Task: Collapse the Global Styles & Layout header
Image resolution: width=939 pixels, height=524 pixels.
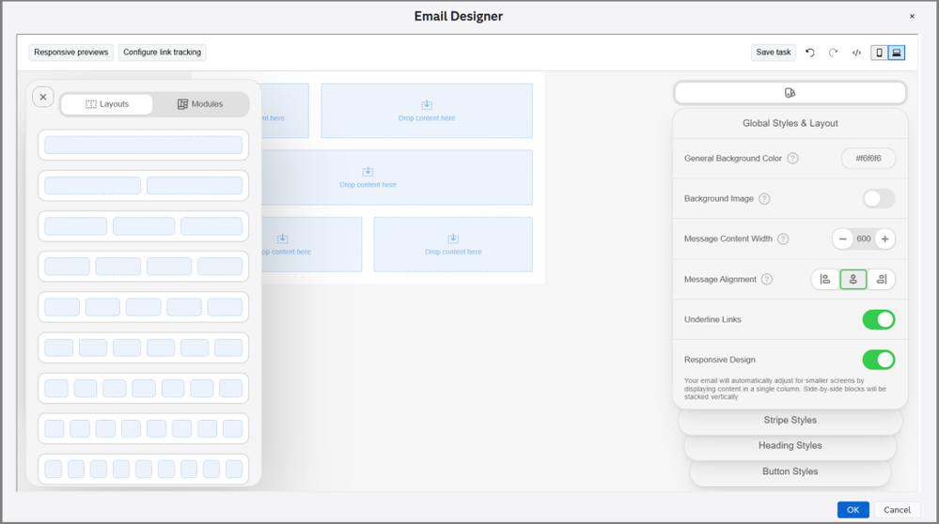Action: pos(790,123)
